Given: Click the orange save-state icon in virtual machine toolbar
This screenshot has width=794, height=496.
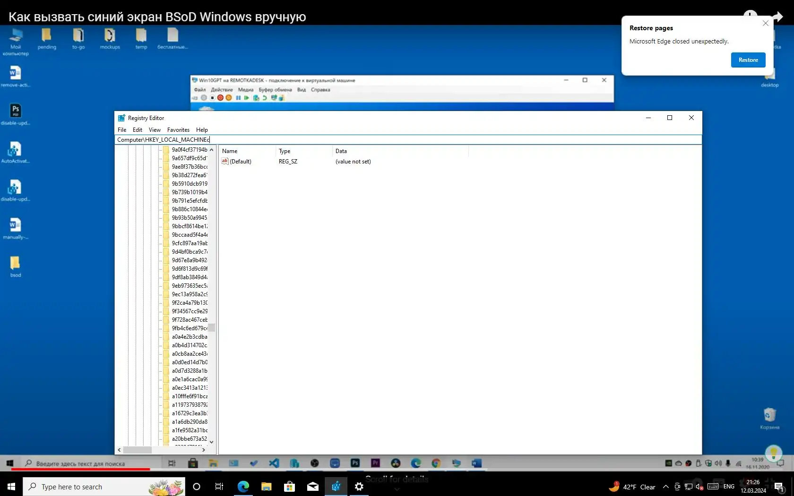Looking at the screenshot, I should pyautogui.click(x=229, y=98).
